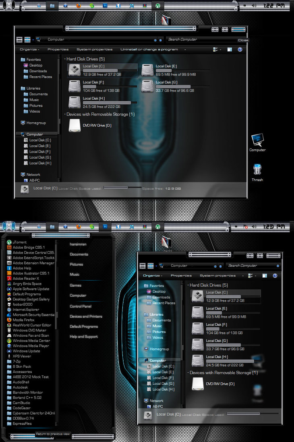Screen dimensions: 294x442
Task: Open Adobe Reader X in the programs list
Action: [26, 279]
